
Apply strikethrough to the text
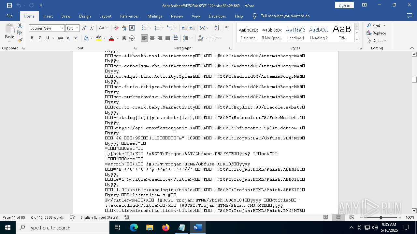(60, 38)
